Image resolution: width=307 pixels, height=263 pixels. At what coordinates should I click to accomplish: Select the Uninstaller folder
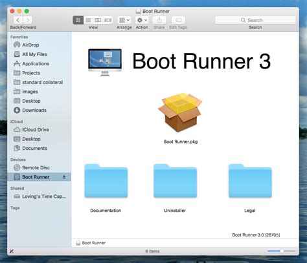pos(175,181)
